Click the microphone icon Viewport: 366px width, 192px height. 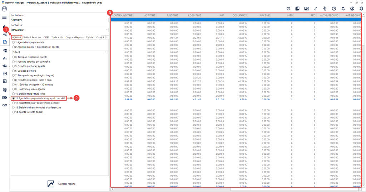point(325,9)
